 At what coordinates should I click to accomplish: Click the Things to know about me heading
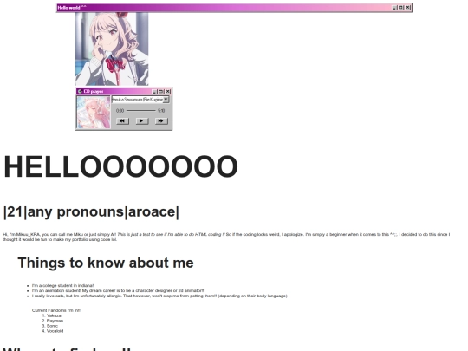106,263
